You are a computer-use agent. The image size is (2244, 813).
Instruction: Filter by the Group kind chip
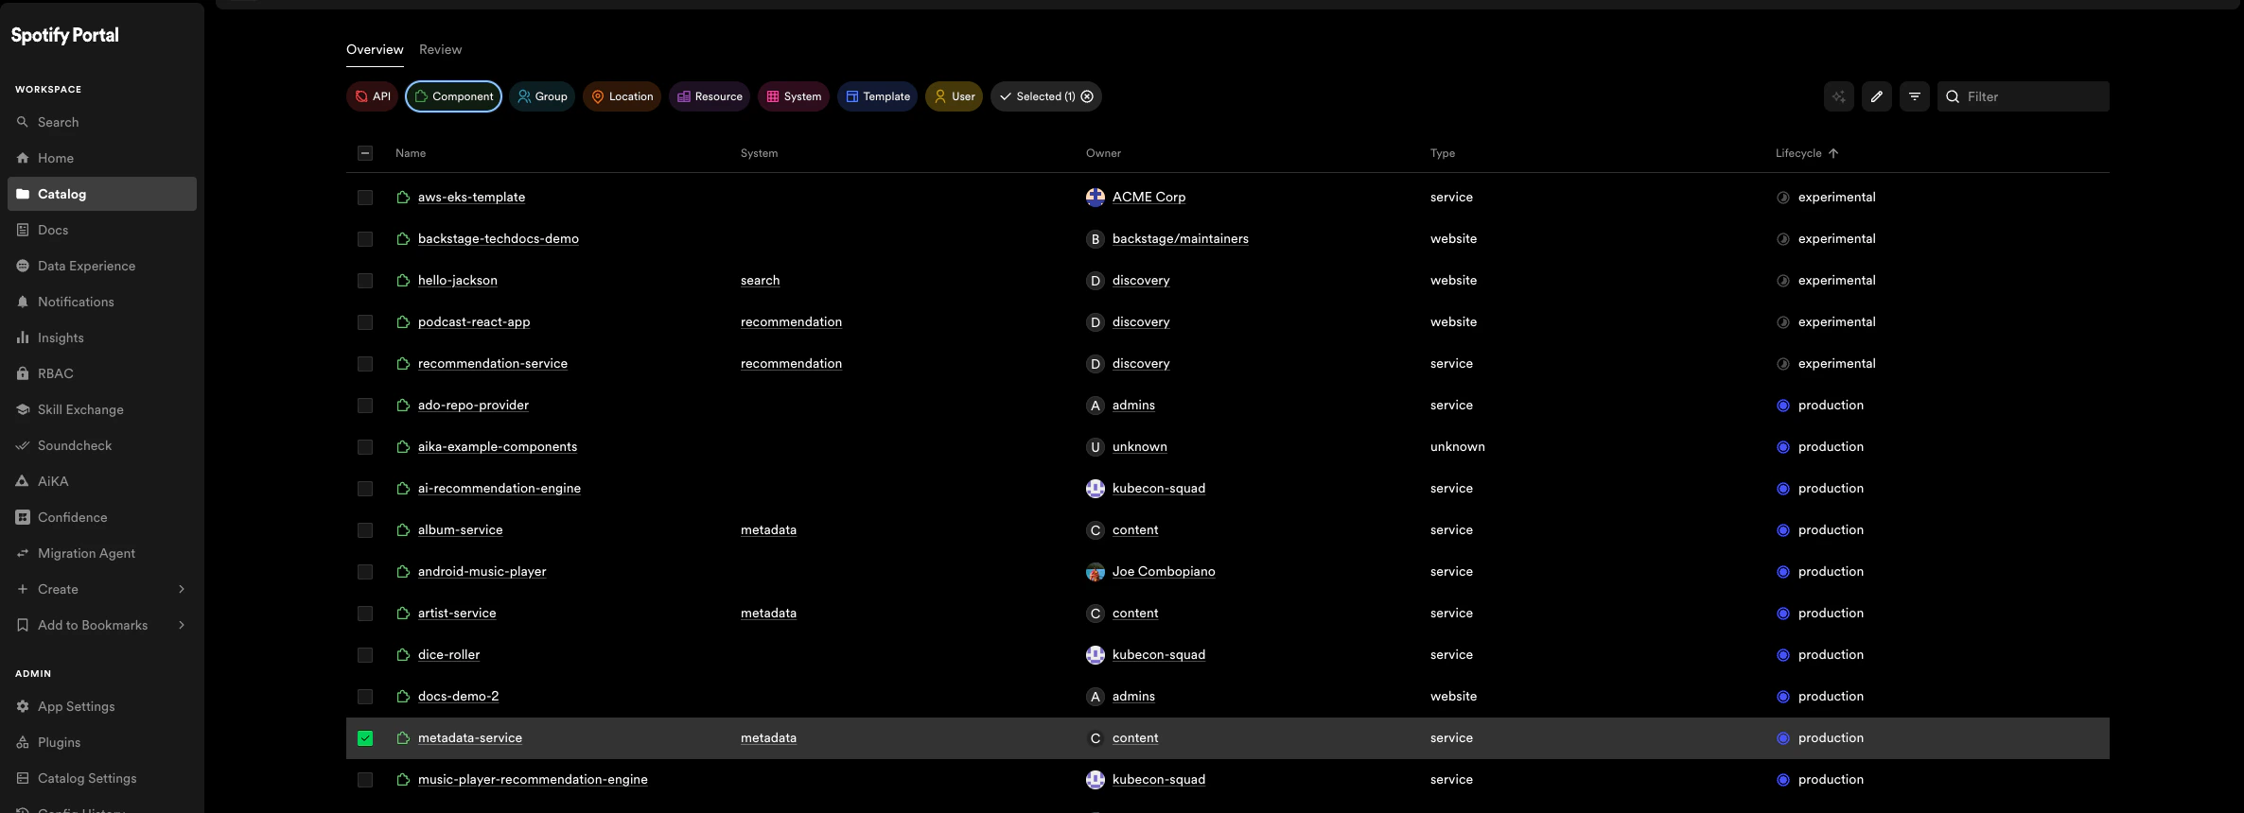coord(542,96)
